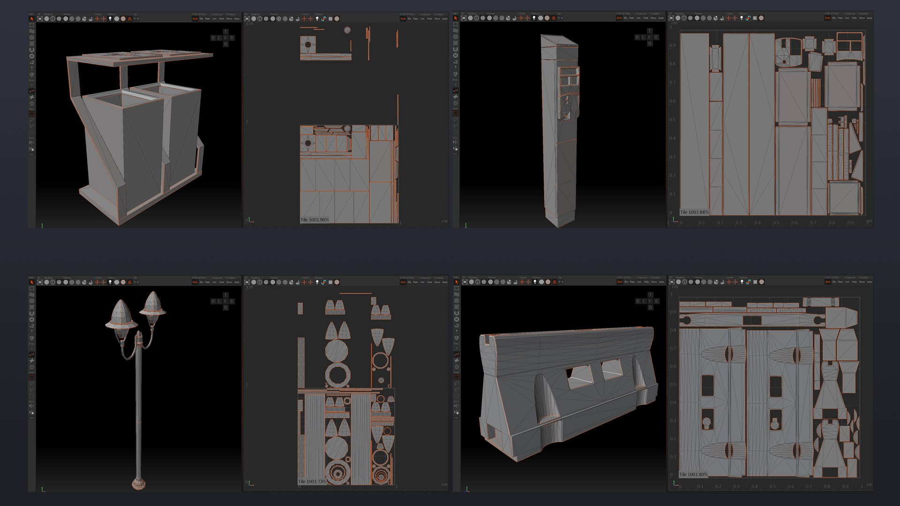Toggle Flats display in trash bin UV view
The image size is (900, 506).
(x=415, y=19)
